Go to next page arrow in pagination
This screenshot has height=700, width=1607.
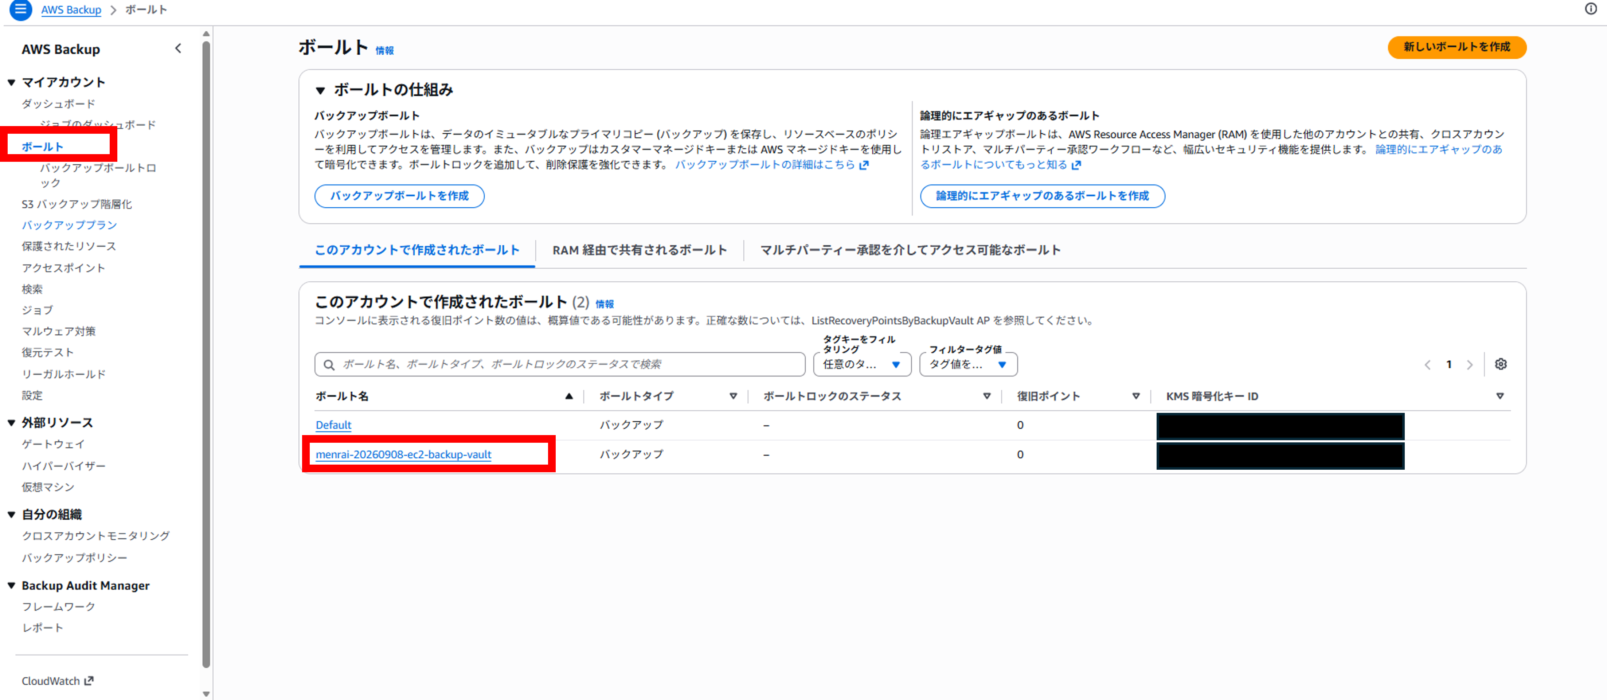[x=1470, y=365]
